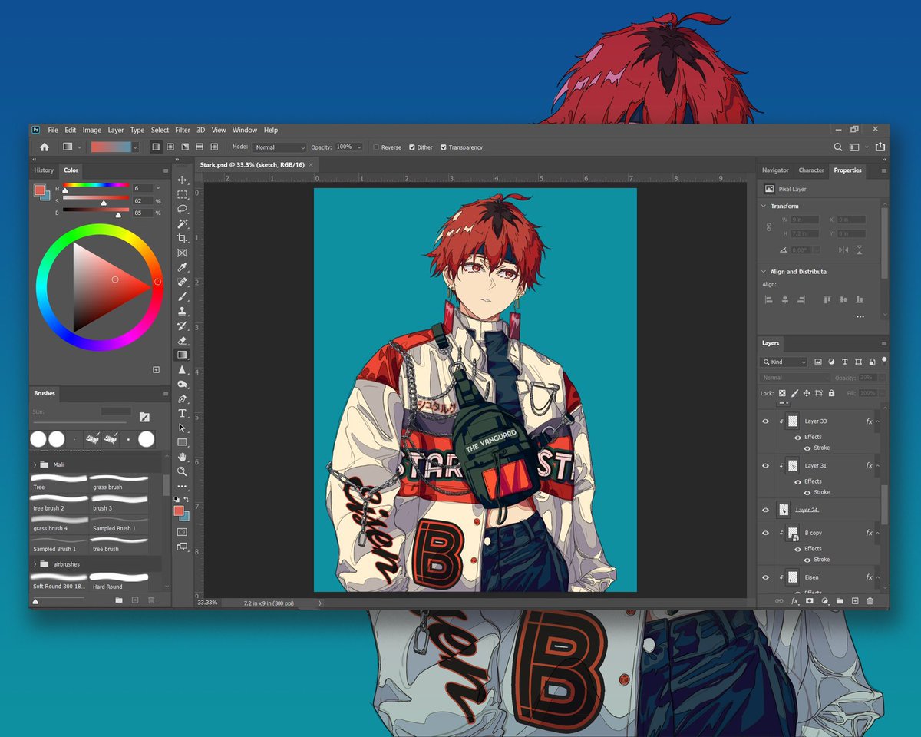Click the Add layer mask icon
Image resolution: width=921 pixels, height=737 pixels.
[x=810, y=600]
